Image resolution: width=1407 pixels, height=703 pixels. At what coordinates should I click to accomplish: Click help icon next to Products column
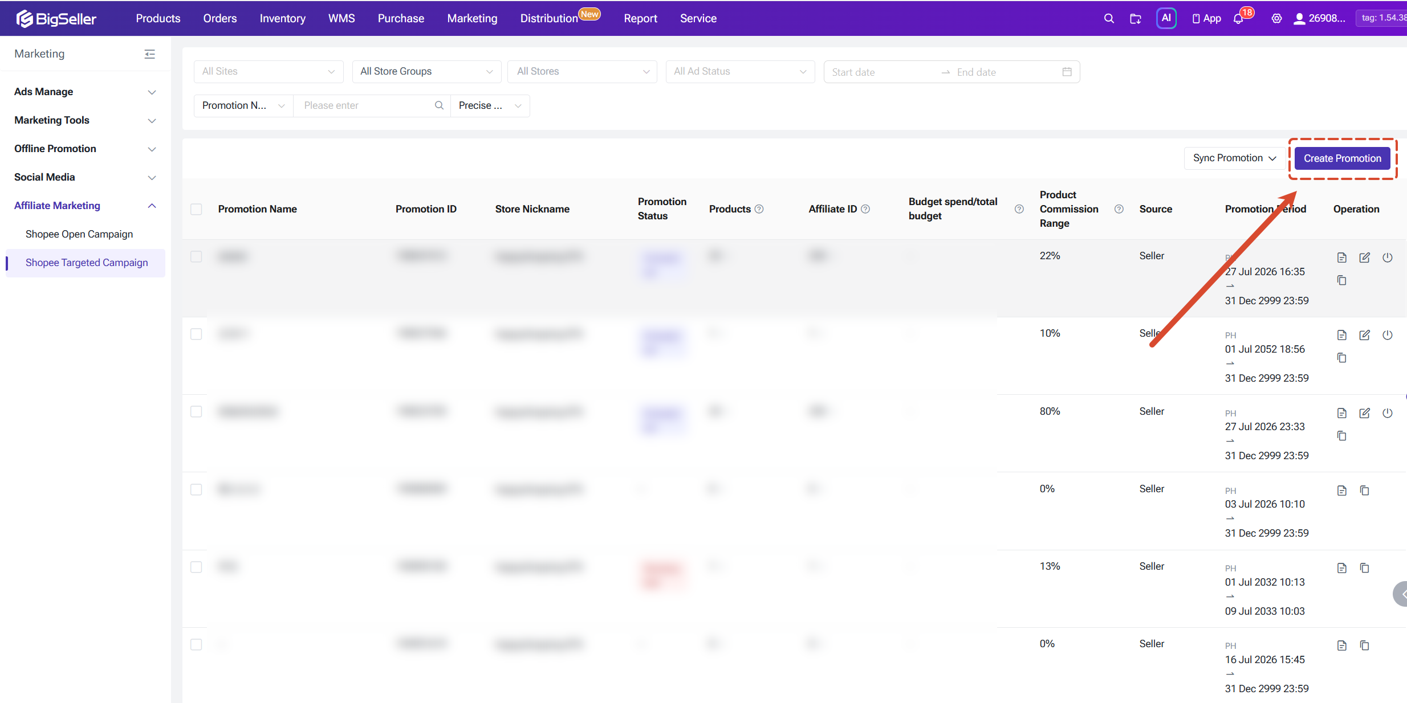point(759,209)
